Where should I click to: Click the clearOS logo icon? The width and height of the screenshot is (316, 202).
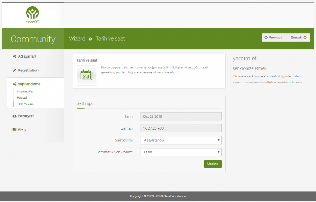32,14
